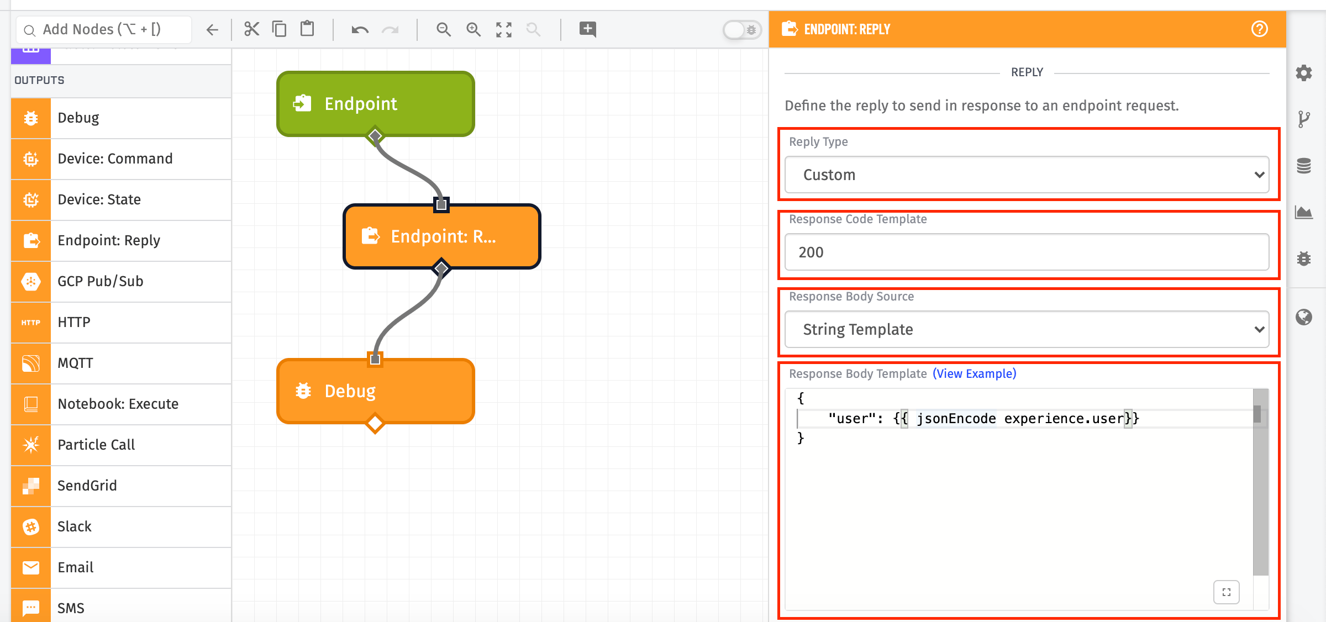Select GCP Pub/Sub node in palette
1326x622 pixels.
[x=121, y=282]
